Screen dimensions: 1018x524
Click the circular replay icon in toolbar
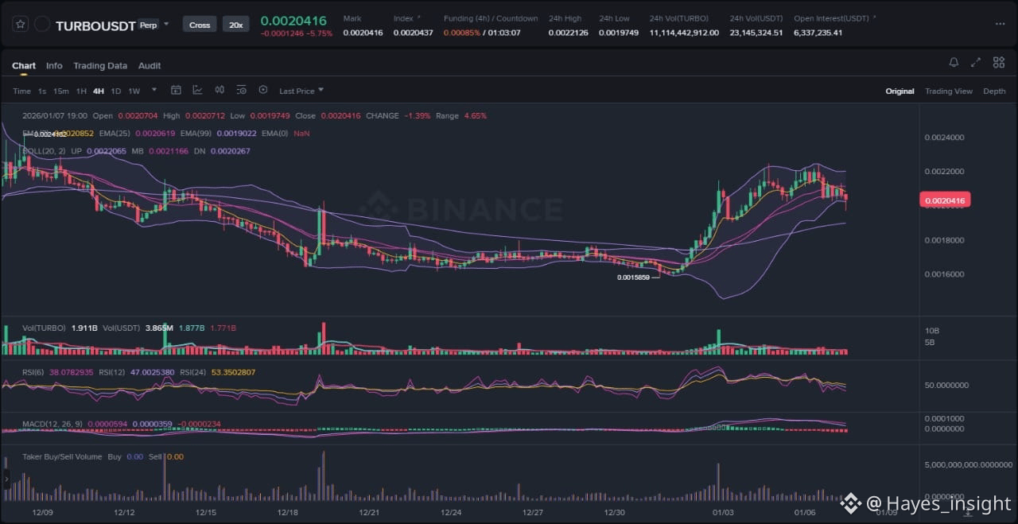coord(263,91)
